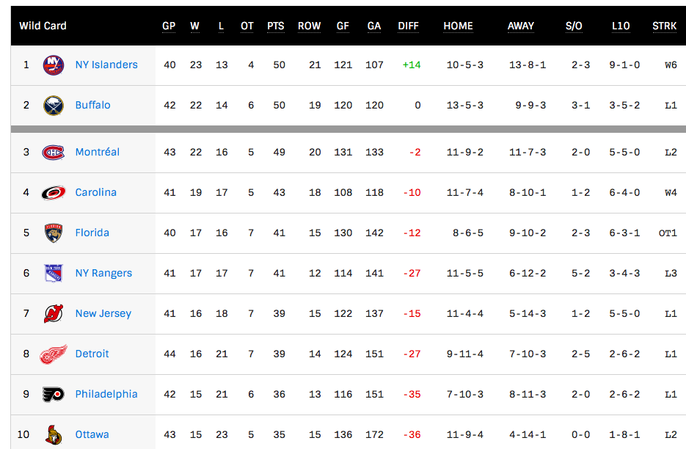Click the Buffalo Sabres logo
The image size is (686, 449).
pos(53,105)
